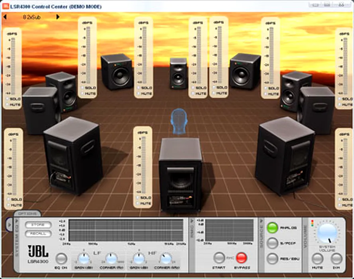Select the front center subwoofer

tap(180, 173)
